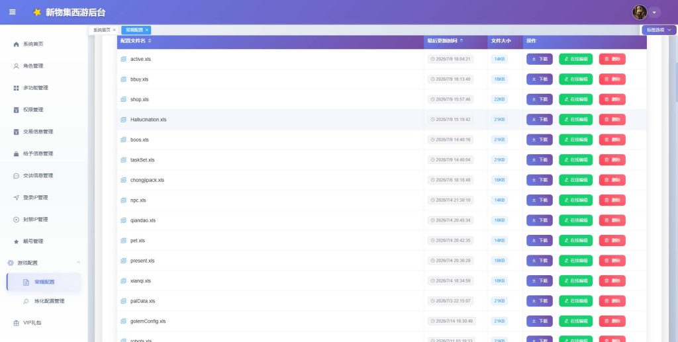678x342 pixels.
Task: Click the gift icon for VIP礼包
Action: click(16, 323)
